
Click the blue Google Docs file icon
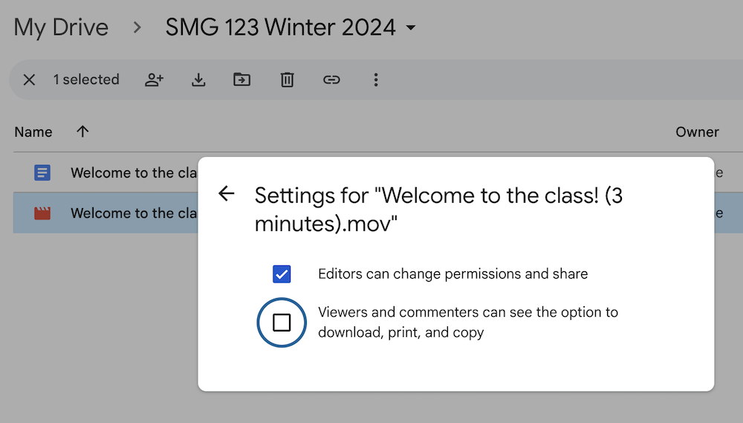(x=42, y=173)
